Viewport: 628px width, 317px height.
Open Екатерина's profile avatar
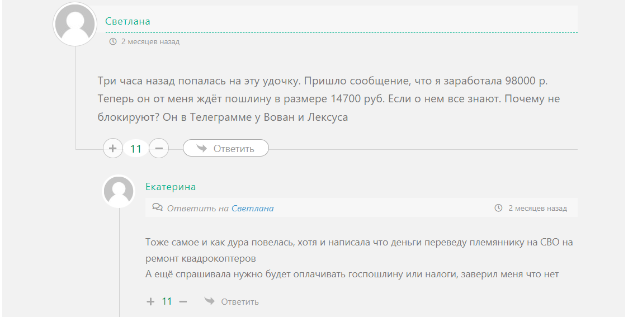[119, 191]
